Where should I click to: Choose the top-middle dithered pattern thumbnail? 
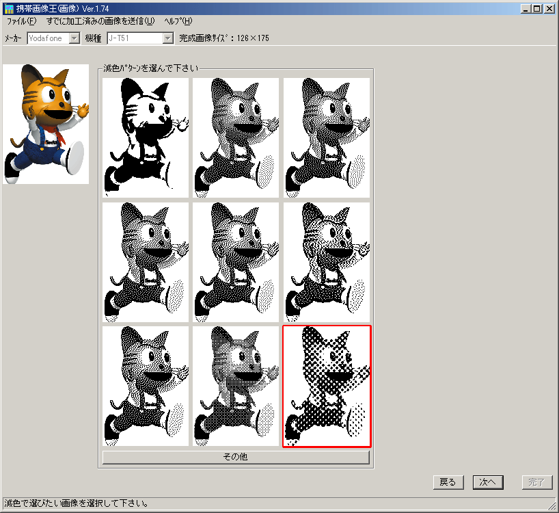click(236, 137)
